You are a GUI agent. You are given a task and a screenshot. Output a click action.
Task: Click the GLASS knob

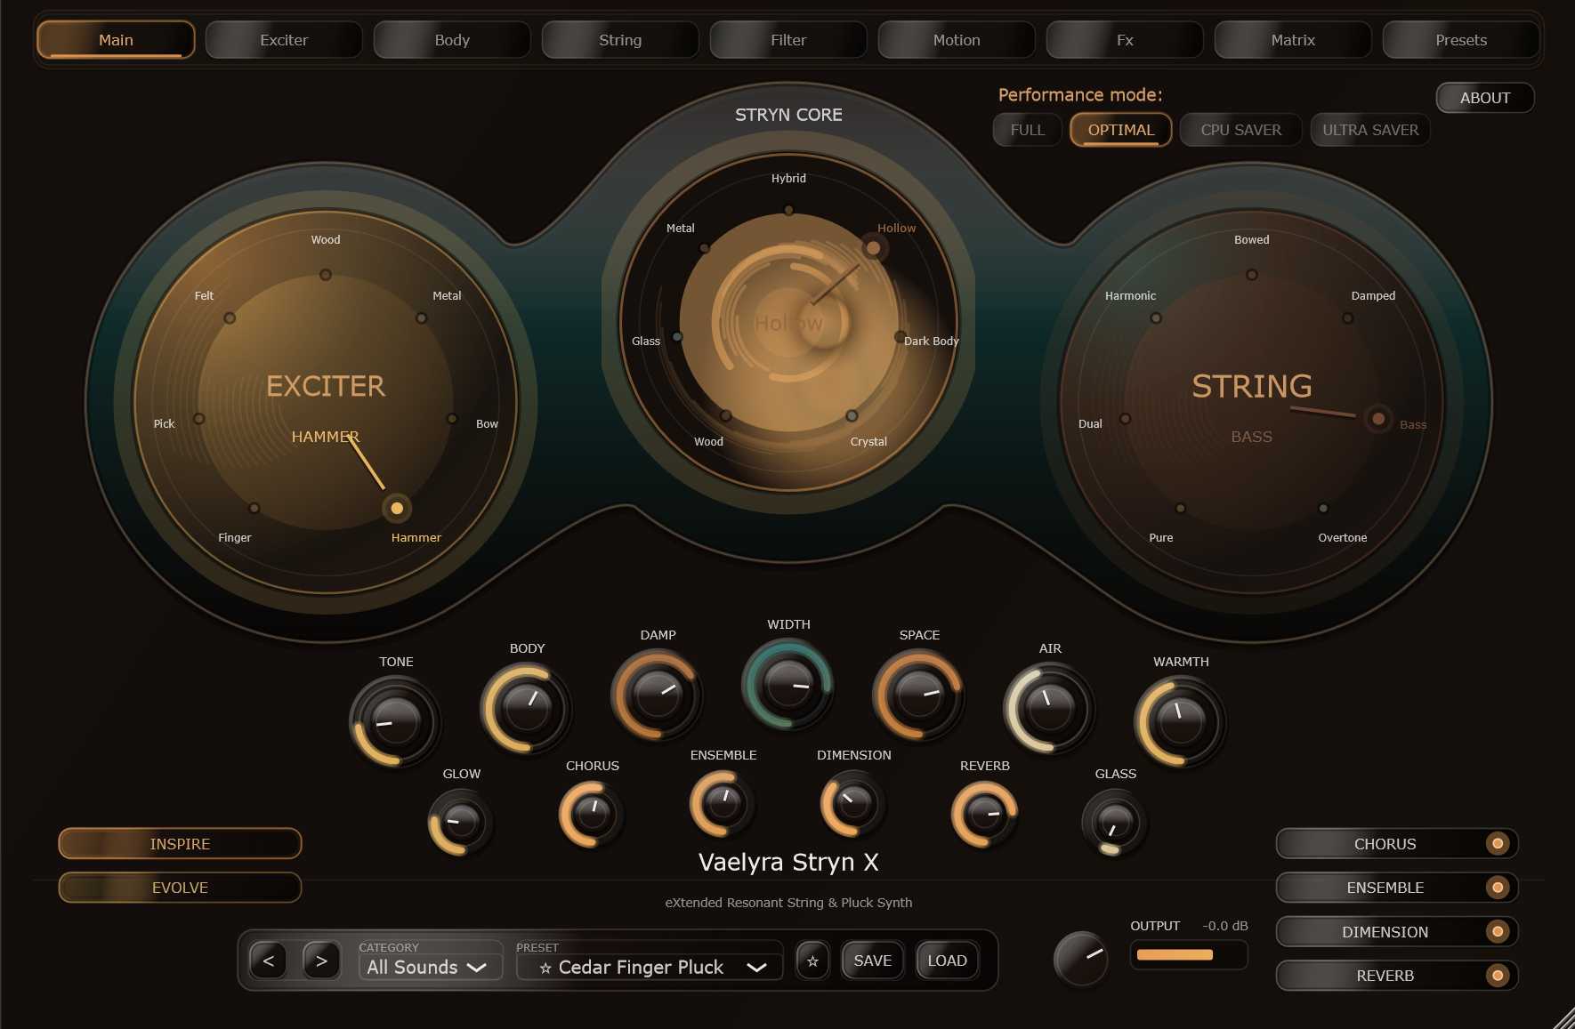coord(1115,822)
